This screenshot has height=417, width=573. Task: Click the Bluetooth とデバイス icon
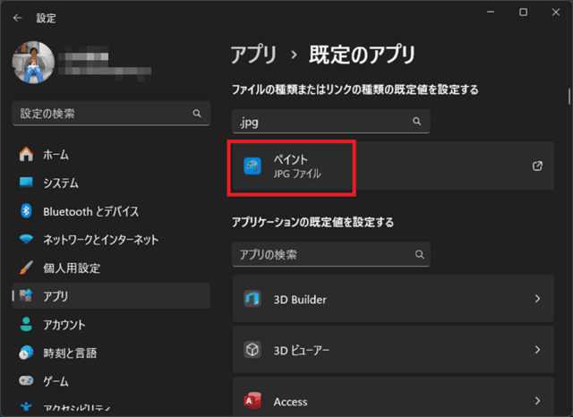[x=27, y=211]
